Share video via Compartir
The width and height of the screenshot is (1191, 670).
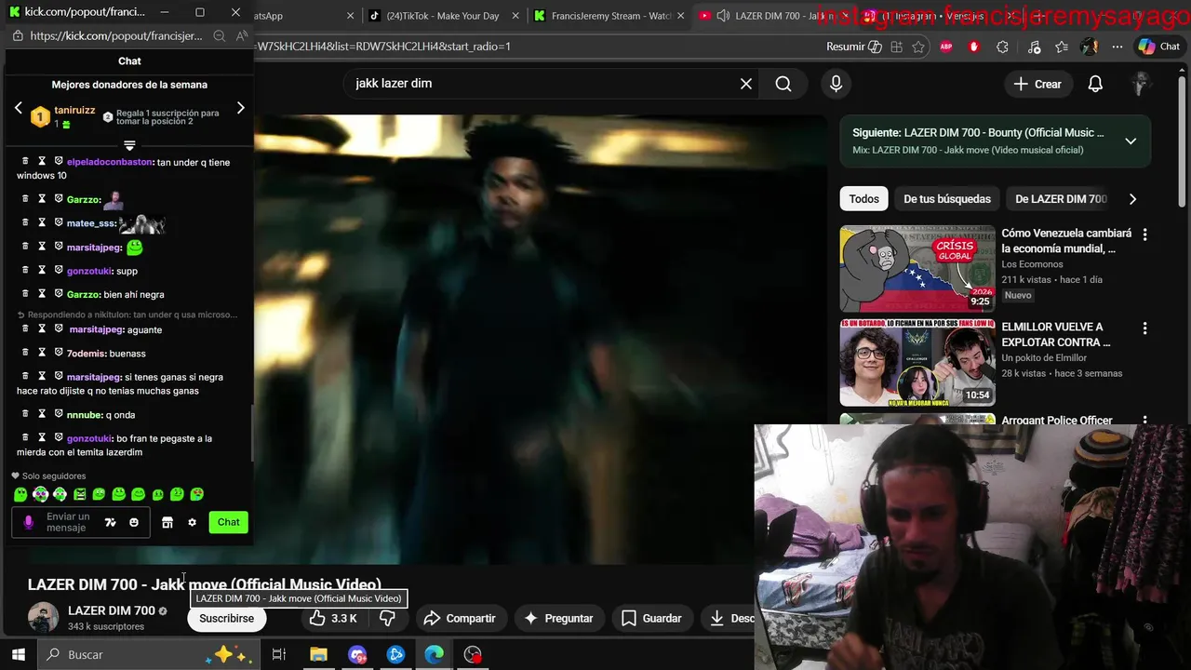point(460,619)
